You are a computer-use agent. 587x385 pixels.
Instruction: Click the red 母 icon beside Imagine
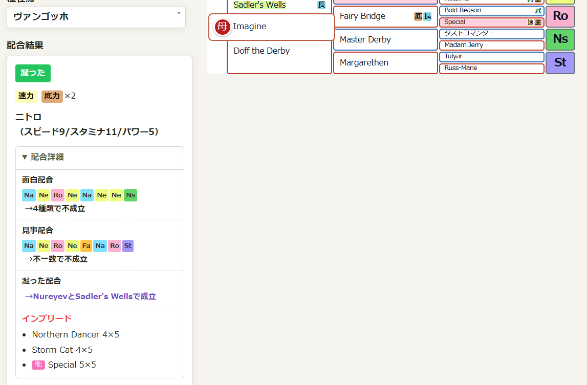[x=223, y=27]
